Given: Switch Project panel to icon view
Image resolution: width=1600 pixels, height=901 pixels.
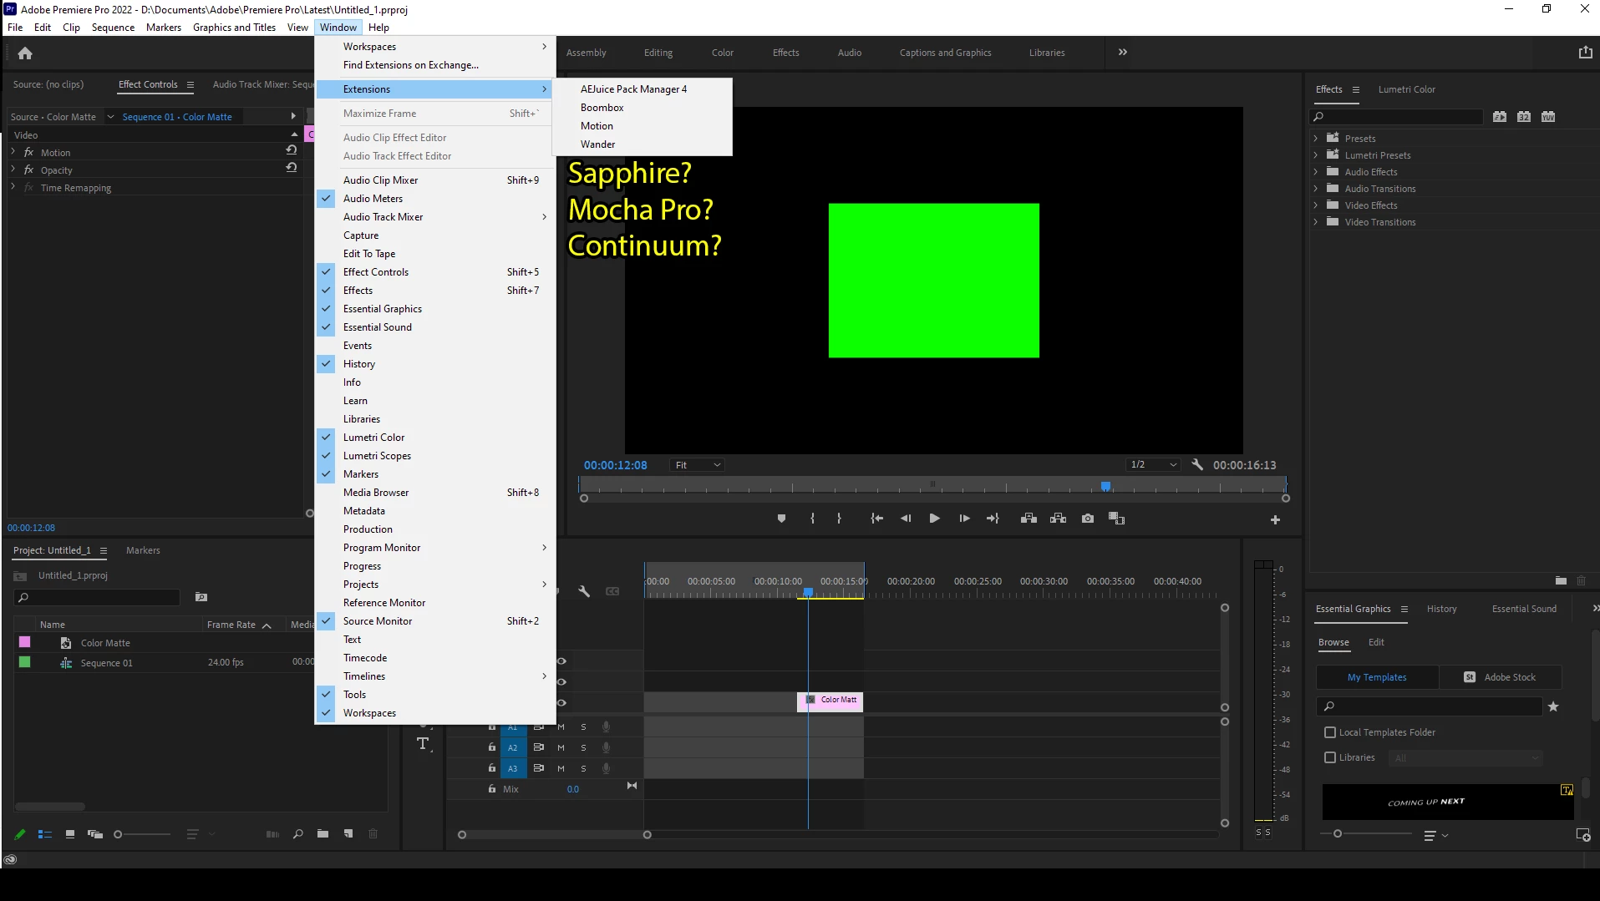Looking at the screenshot, I should click(x=70, y=834).
